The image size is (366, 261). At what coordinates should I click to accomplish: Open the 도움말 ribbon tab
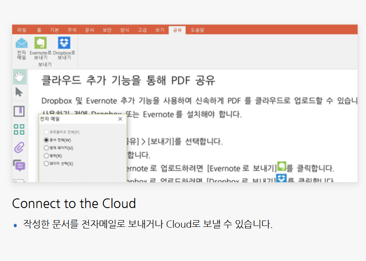[197, 30]
